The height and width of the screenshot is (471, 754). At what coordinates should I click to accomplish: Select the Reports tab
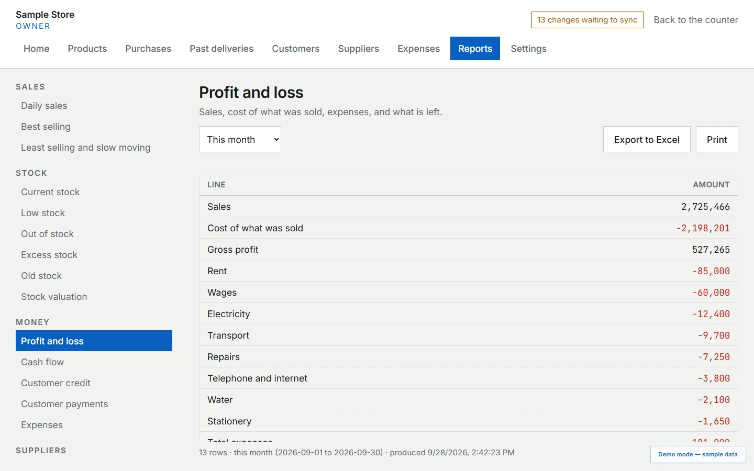pyautogui.click(x=475, y=49)
